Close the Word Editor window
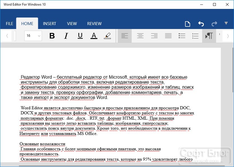Viewport: 234px width, 167px height. 227,4
